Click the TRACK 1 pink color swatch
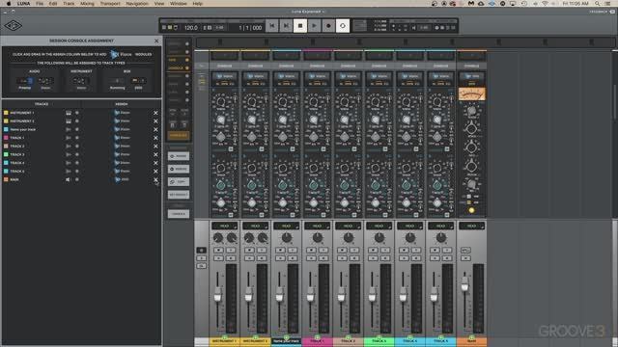 pos(6,138)
